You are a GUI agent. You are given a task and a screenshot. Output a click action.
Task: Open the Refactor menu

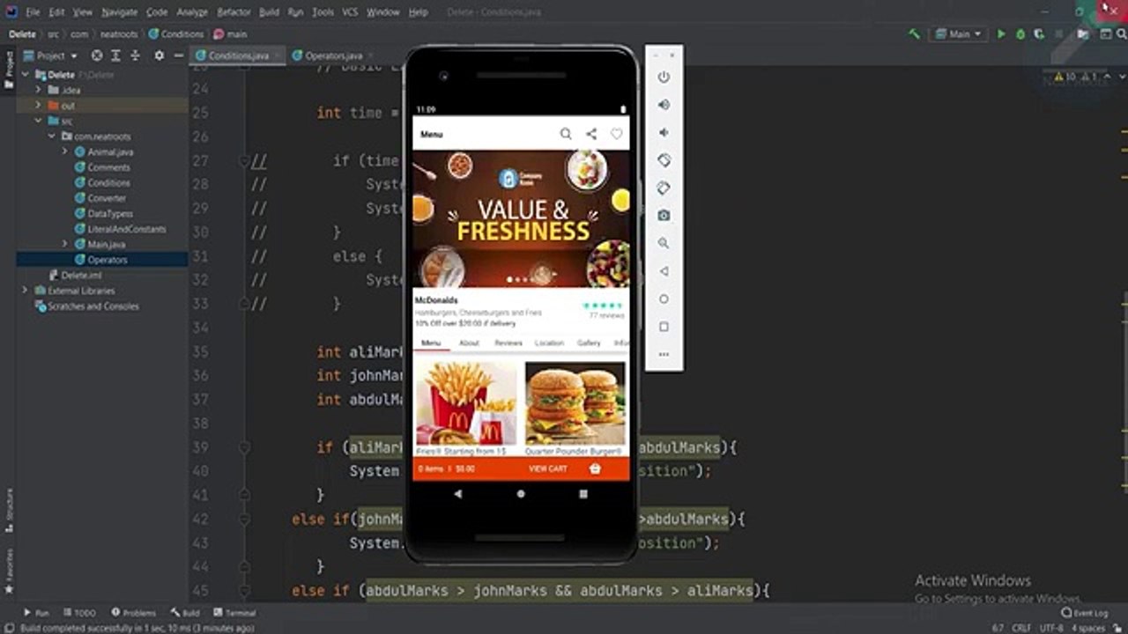pos(234,12)
